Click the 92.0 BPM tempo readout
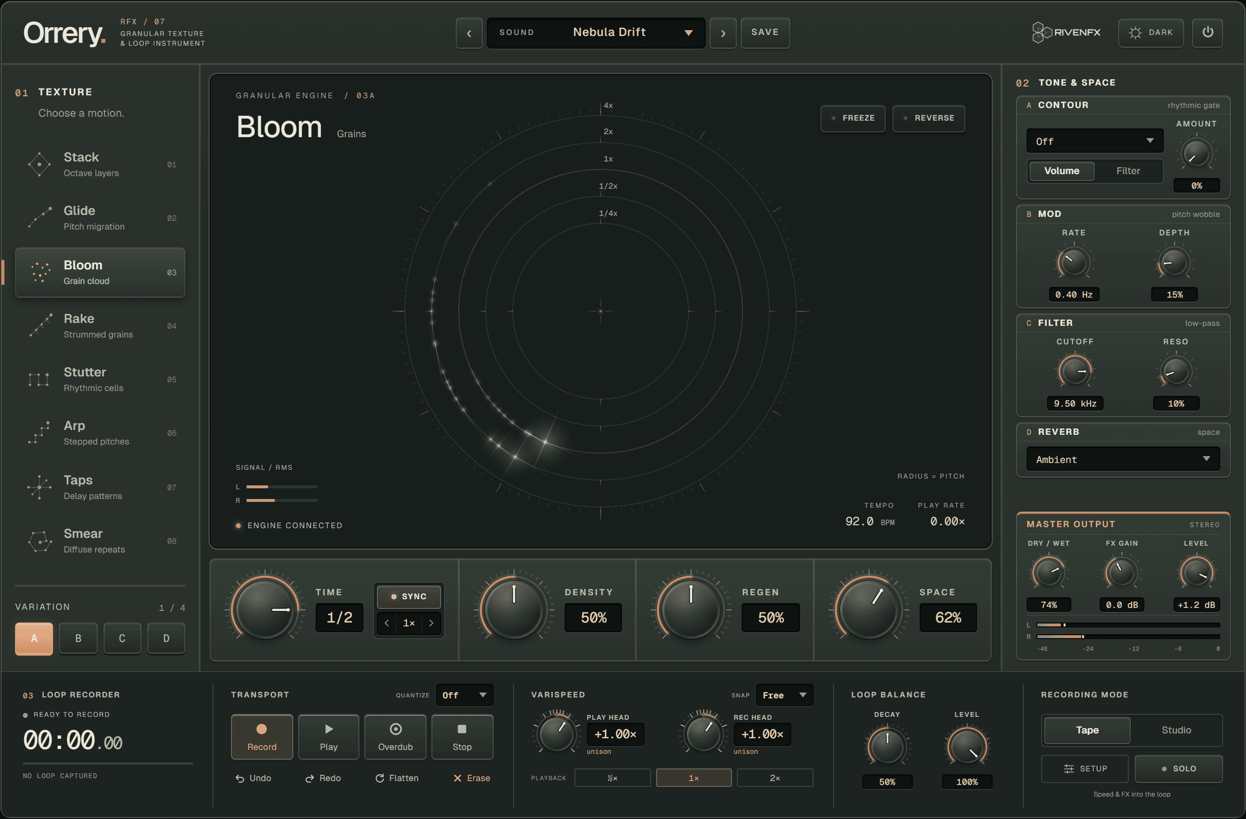The width and height of the screenshot is (1246, 819). 870,521
